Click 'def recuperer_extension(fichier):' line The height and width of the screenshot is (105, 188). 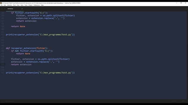point(27,48)
